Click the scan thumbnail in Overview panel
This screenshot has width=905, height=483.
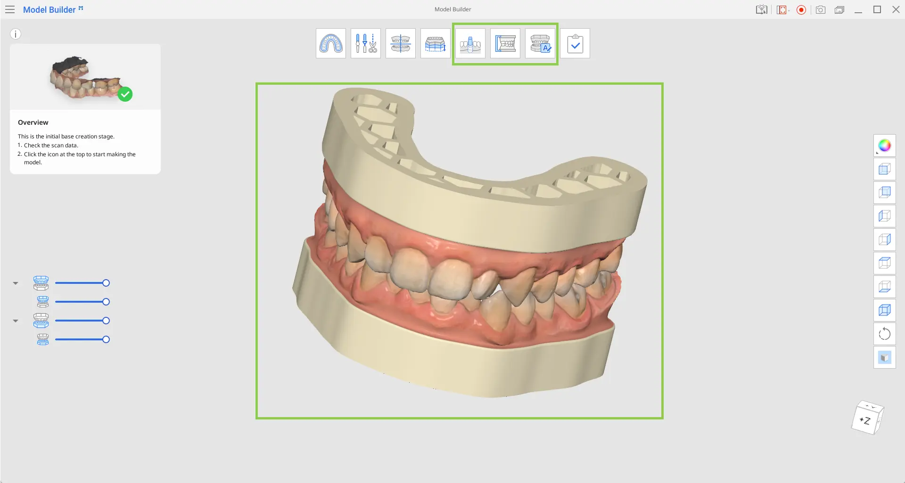(85, 77)
